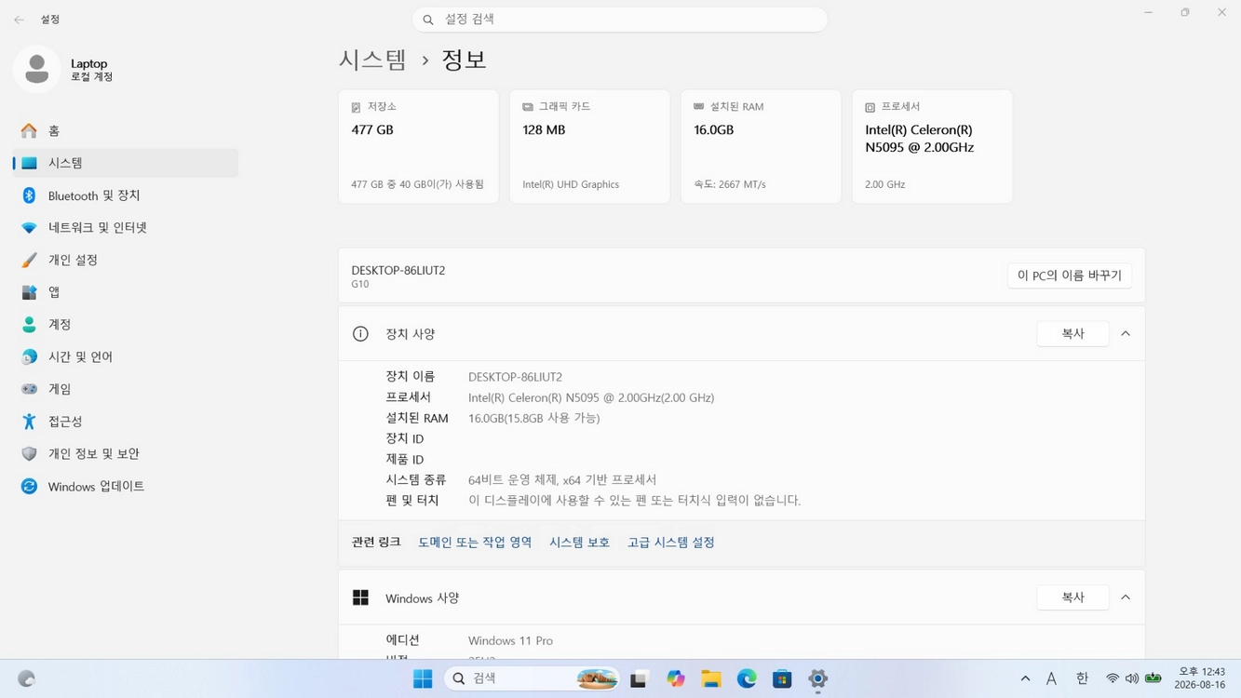Open 도메인 또는 작업 영역 link
This screenshot has height=698, width=1241.
(475, 543)
